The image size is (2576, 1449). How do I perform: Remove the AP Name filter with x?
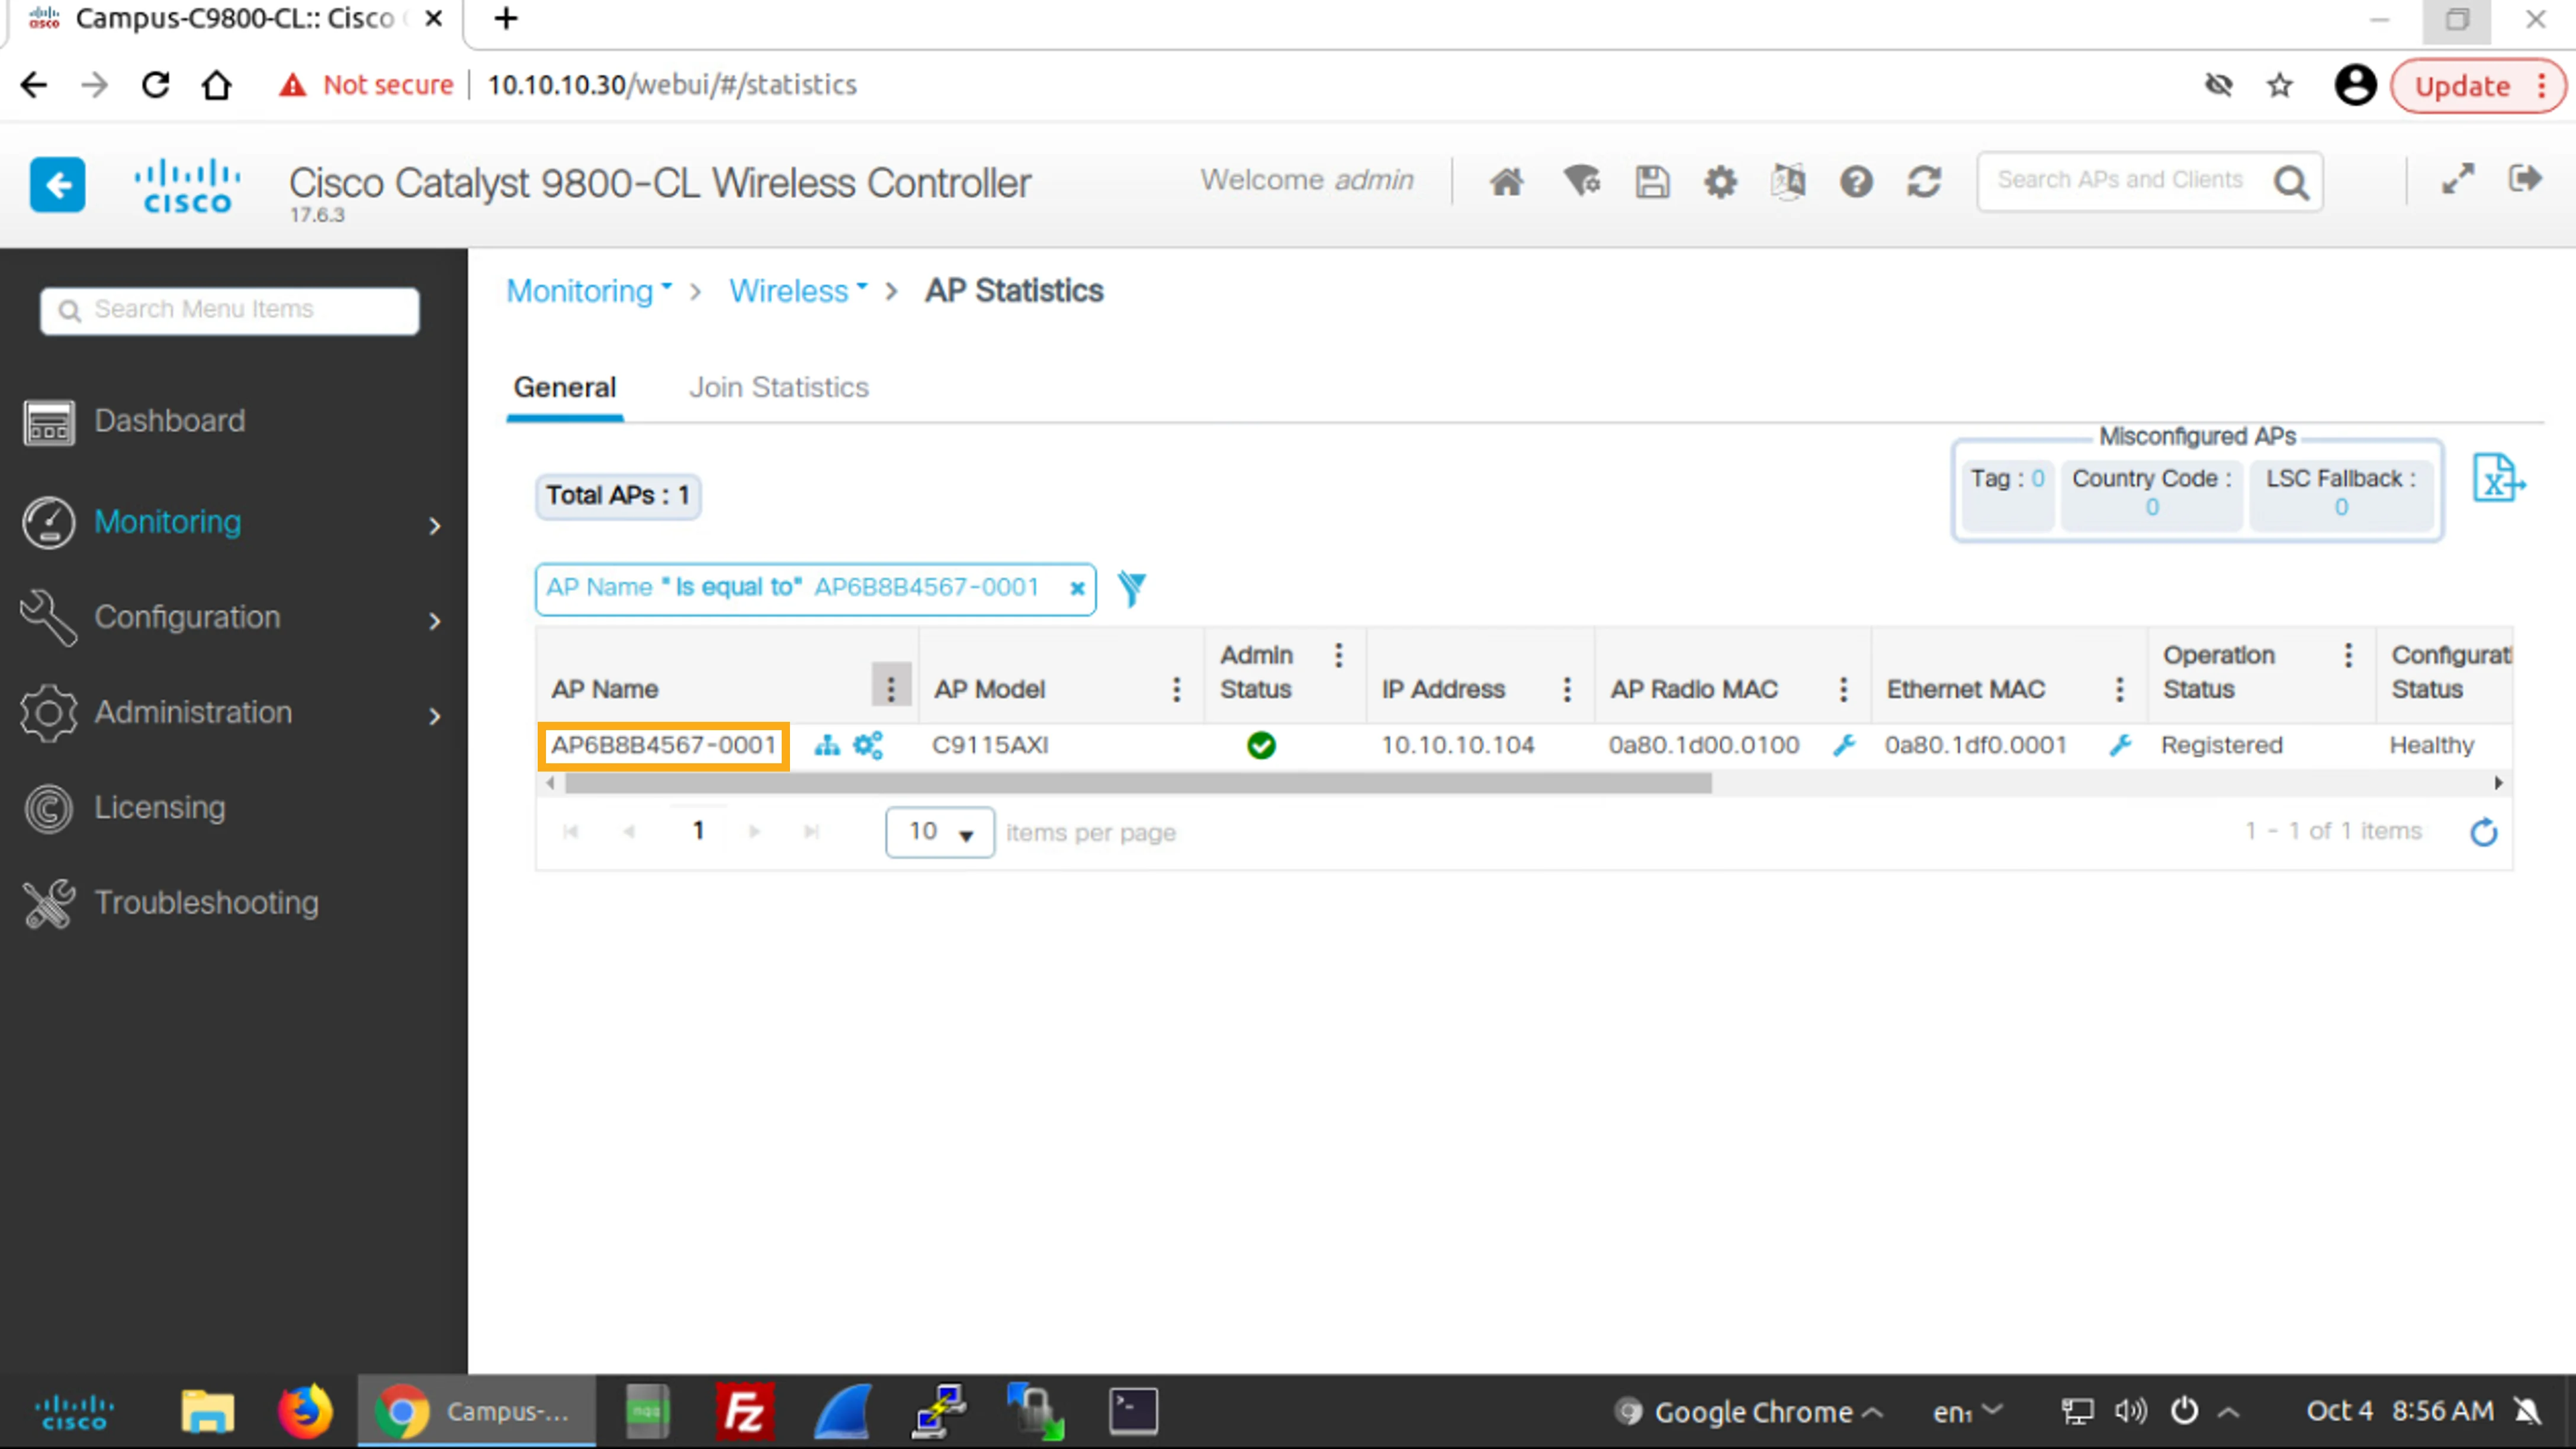pyautogui.click(x=1077, y=588)
